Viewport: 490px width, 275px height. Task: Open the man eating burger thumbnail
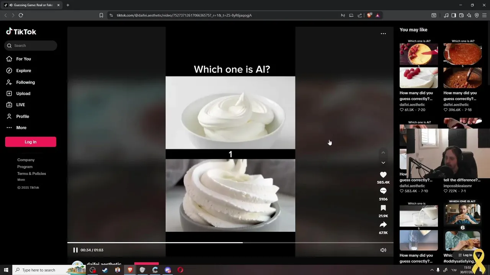tap(462, 225)
